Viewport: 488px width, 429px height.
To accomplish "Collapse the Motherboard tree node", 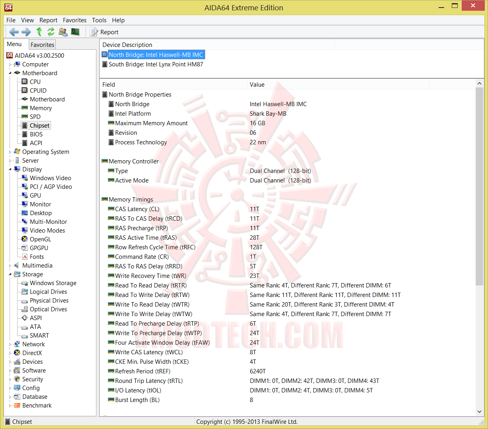I will 10,73.
